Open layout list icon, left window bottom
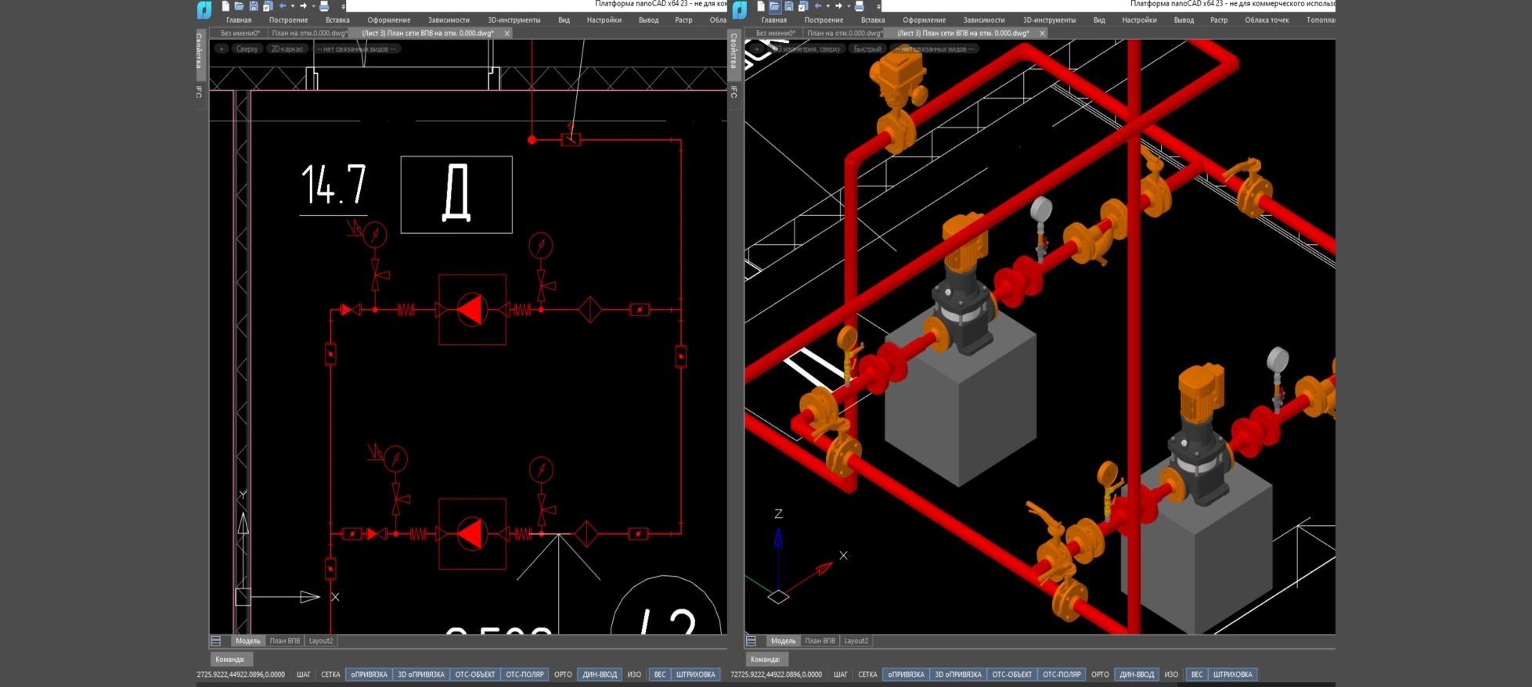 coord(216,641)
